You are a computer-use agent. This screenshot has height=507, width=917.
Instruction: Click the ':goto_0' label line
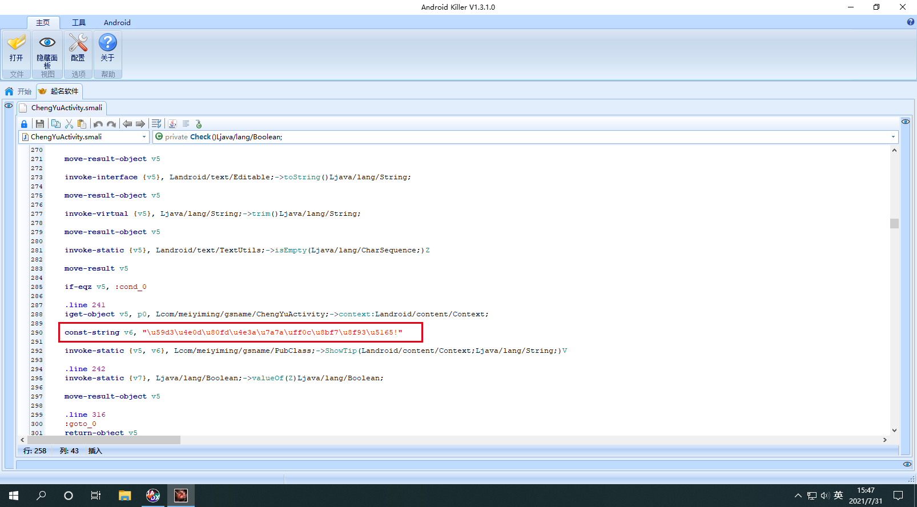[81, 424]
